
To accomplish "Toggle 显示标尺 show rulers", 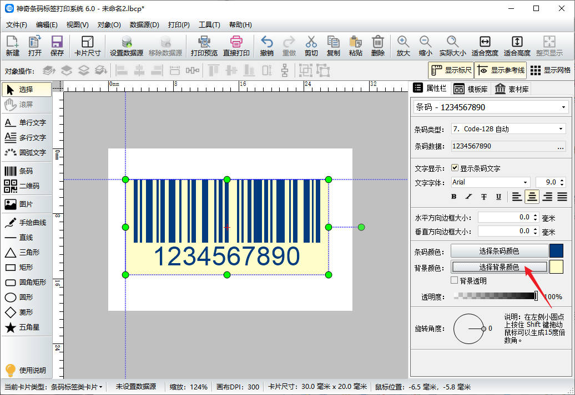I will point(451,70).
